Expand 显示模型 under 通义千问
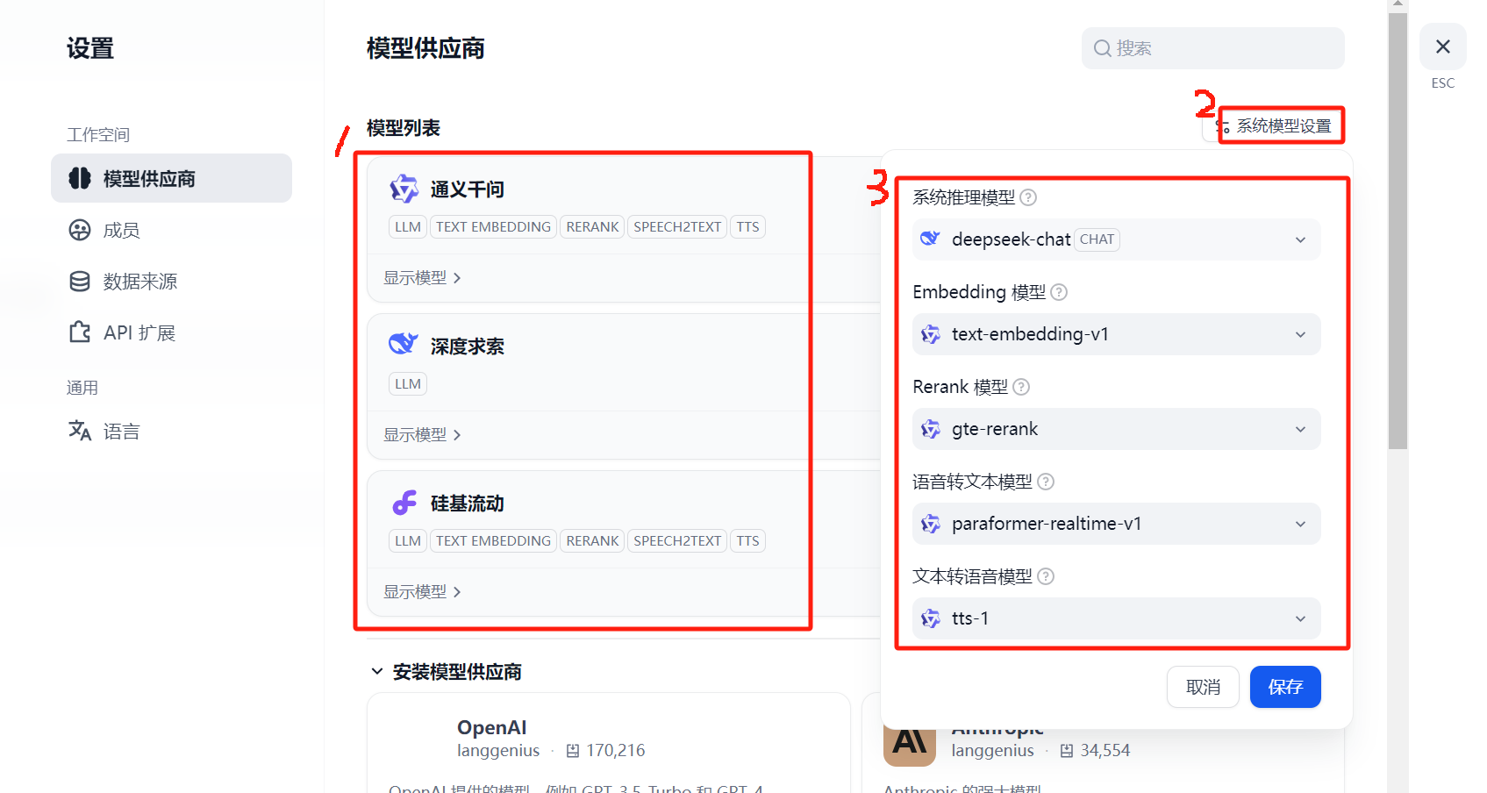 (422, 278)
